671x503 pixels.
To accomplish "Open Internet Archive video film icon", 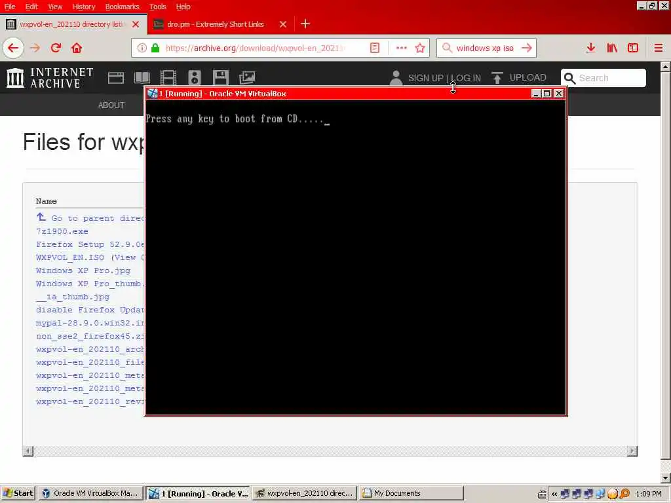I will click(168, 78).
